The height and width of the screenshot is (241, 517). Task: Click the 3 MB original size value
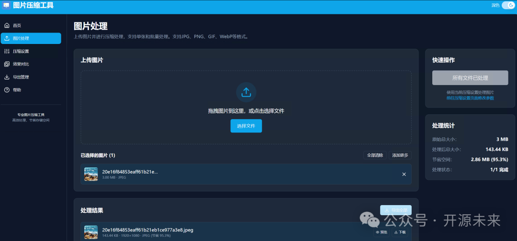click(502, 139)
